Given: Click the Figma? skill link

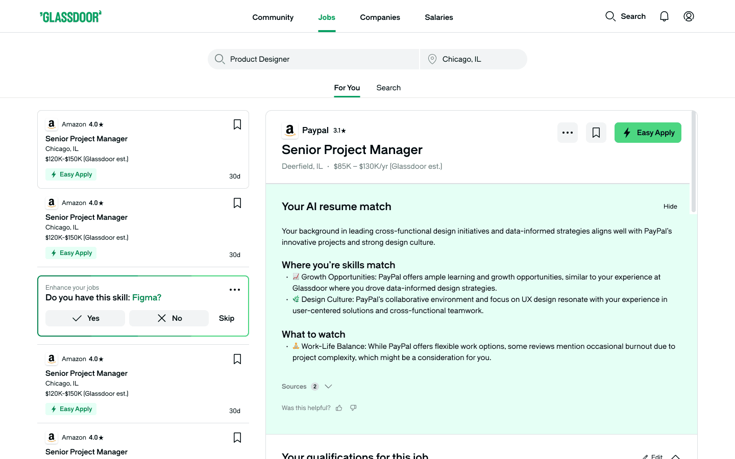Looking at the screenshot, I should 147,297.
